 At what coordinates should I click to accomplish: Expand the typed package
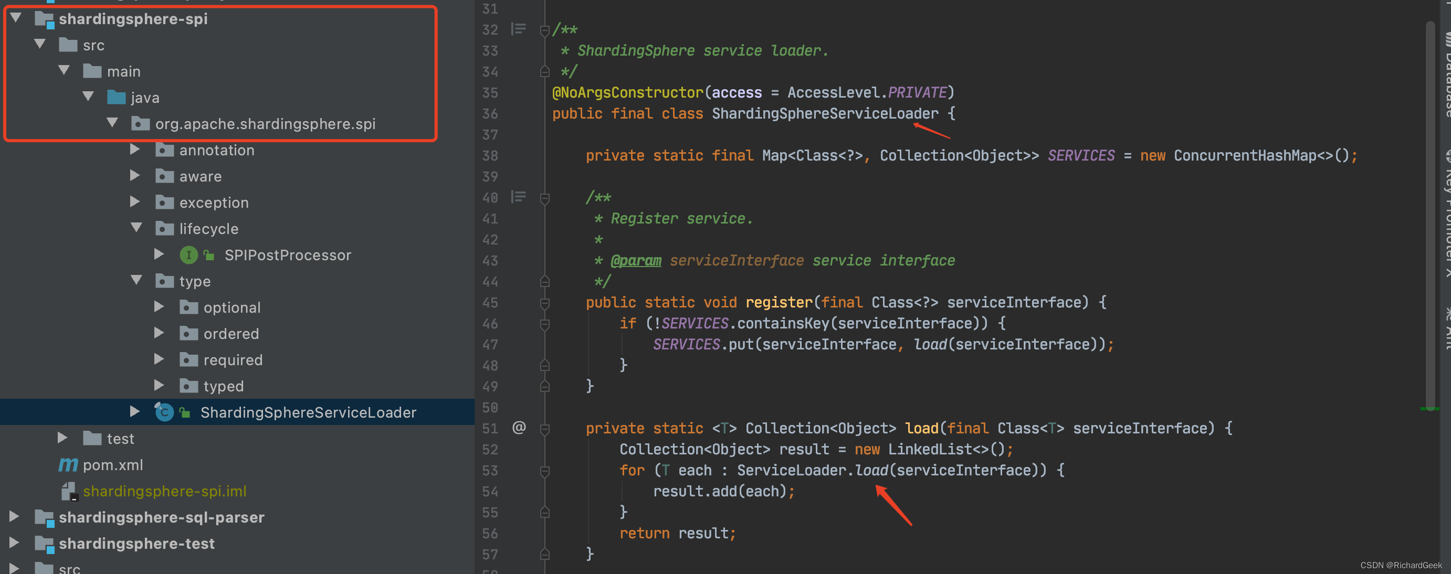[x=160, y=386]
